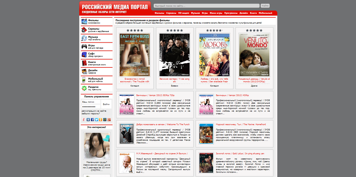Open the Сериалы icon in the left sidebar
The width and height of the screenshot is (356, 177).
tap(84, 30)
